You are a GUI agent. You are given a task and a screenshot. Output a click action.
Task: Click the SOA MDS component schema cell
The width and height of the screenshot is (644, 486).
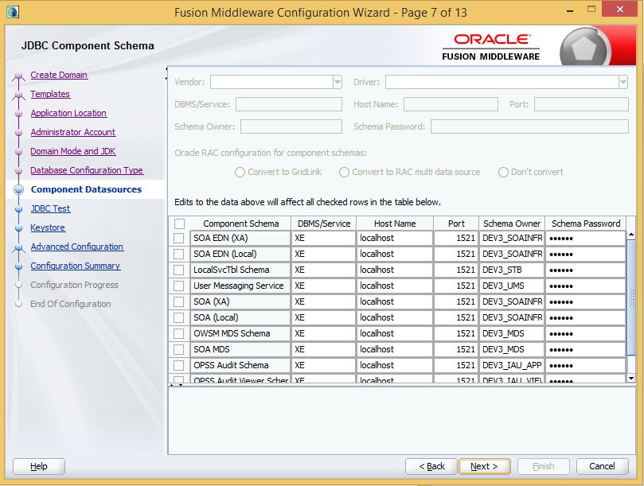point(240,349)
